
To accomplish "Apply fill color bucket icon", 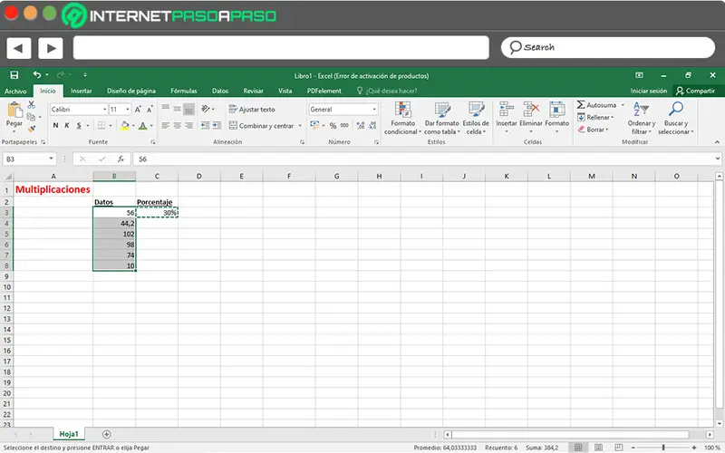I will (x=124, y=125).
